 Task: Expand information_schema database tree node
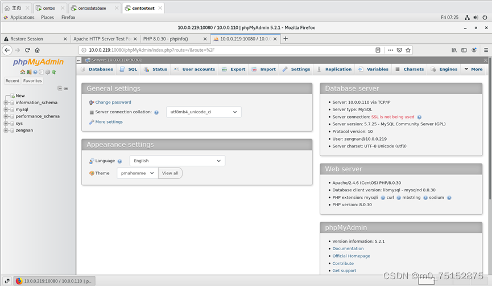coord(6,103)
